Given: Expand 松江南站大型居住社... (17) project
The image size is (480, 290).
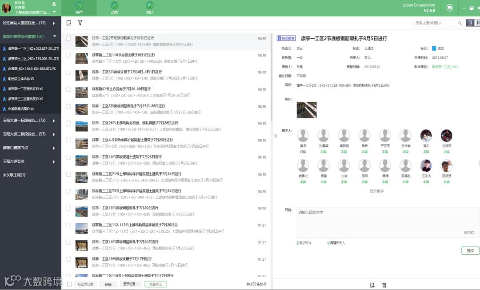Looking at the screenshot, I should pos(54,23).
